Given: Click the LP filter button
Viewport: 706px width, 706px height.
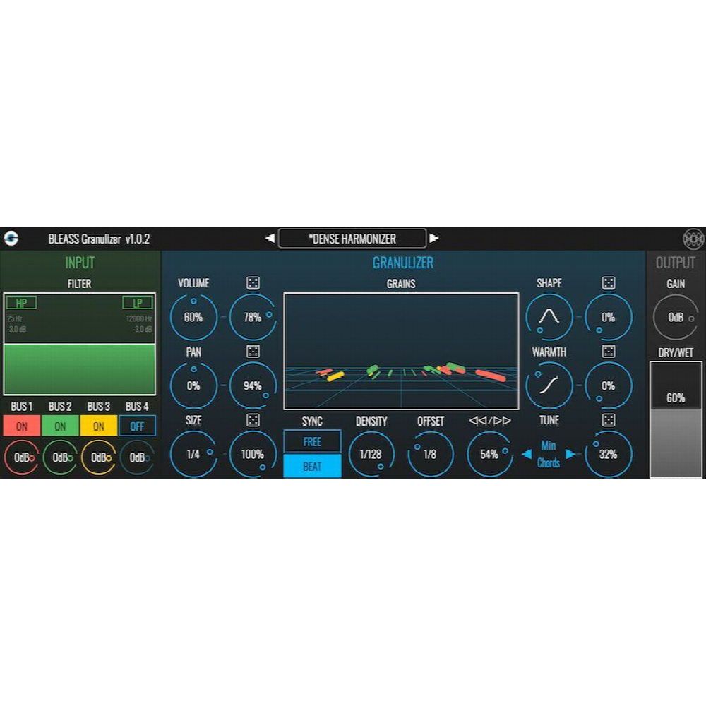Looking at the screenshot, I should [138, 301].
